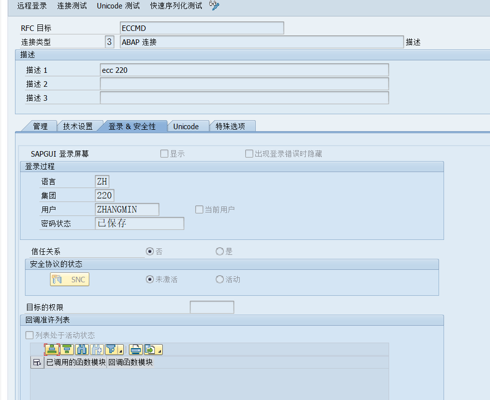Open the find (binoculars) icon

click(81, 350)
